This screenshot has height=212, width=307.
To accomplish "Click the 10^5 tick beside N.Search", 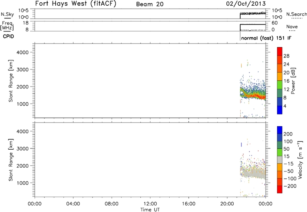I will [x=277, y=11].
